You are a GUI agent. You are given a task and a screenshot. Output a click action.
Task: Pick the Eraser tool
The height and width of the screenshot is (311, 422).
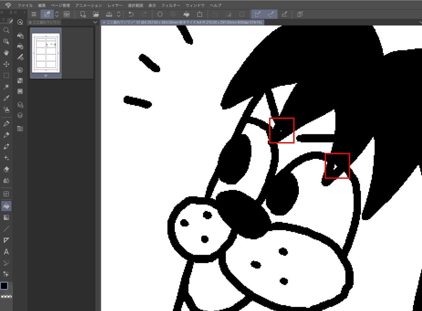click(x=6, y=169)
